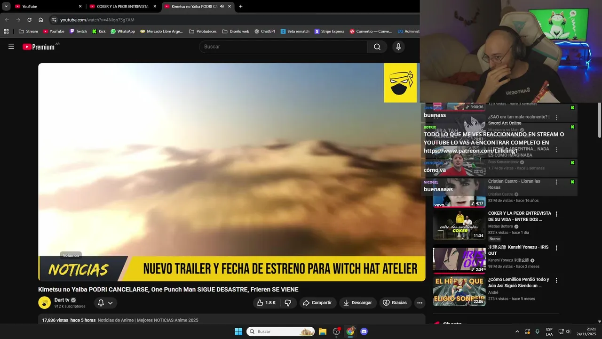This screenshot has height=339, width=602.
Task: Open the Twitch bookmark
Action: (78, 32)
